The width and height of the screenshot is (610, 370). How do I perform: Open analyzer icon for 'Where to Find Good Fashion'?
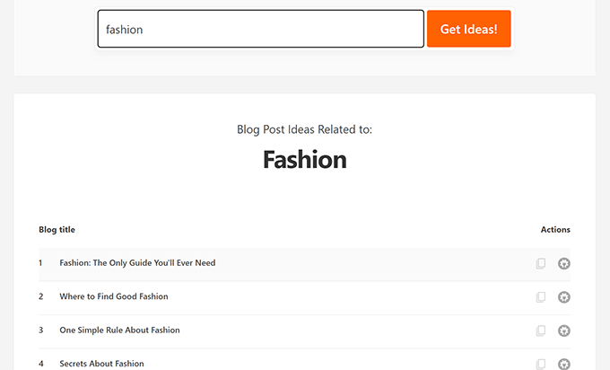(x=563, y=297)
